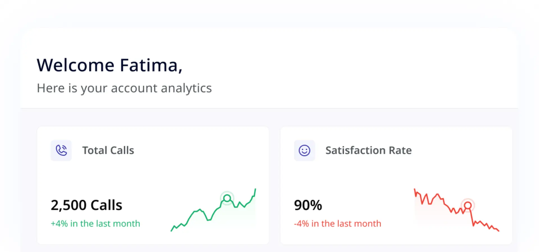Image resolution: width=539 pixels, height=252 pixels.
Task: Click the lowest point of the red trend line
Action: [x=499, y=231]
